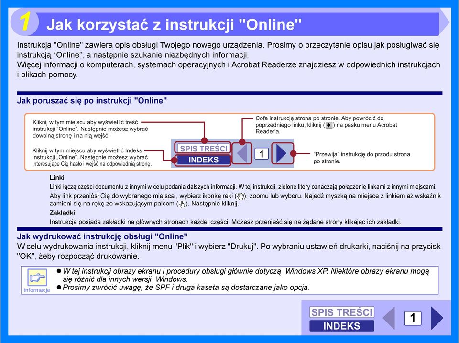Go back with bottom left arrow
Screen dimensions: 459x343
tap(389, 318)
